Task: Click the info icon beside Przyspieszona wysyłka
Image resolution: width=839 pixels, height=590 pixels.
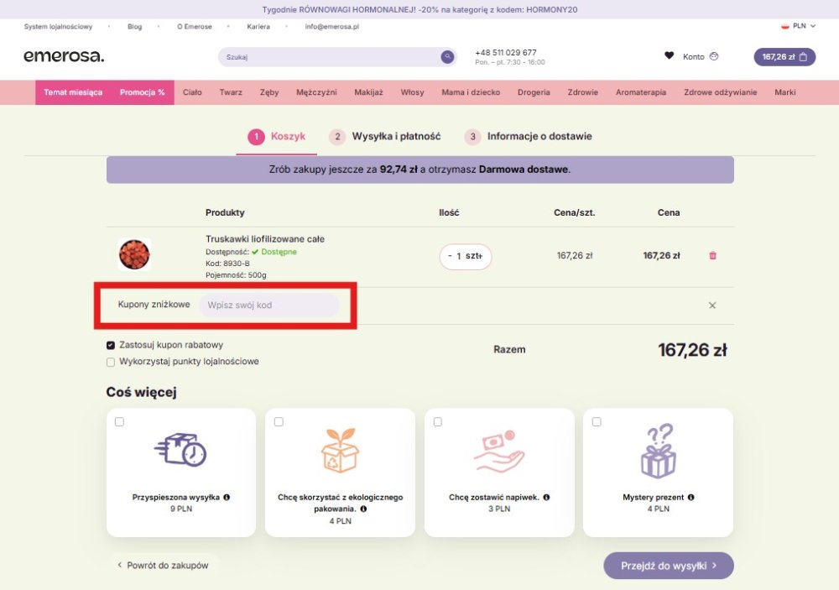Action: 227,497
